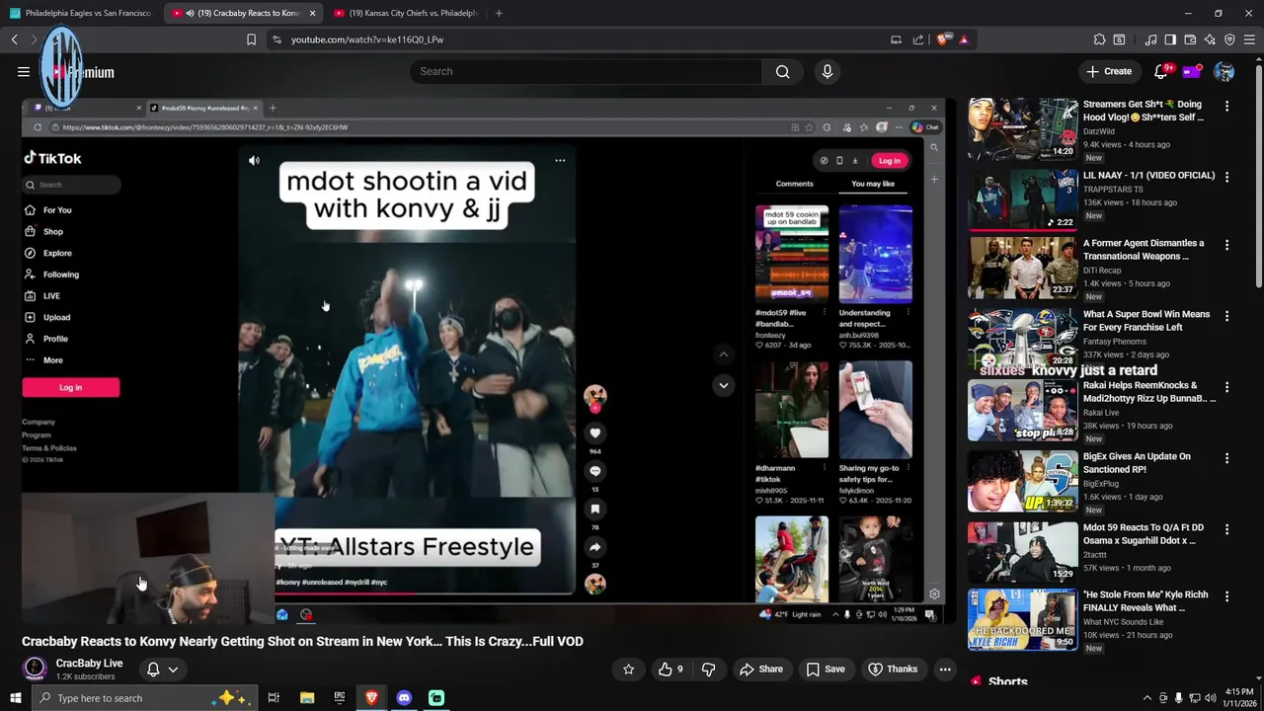Focus the YouTube search input field
The width and height of the screenshot is (1264, 711).
point(586,71)
